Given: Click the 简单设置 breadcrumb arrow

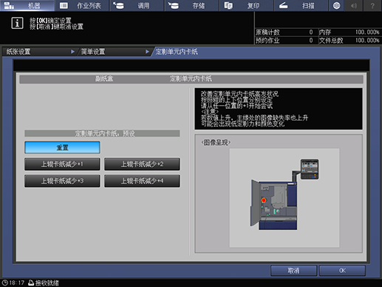Looking at the screenshot, I should pyautogui.click(x=147, y=52).
